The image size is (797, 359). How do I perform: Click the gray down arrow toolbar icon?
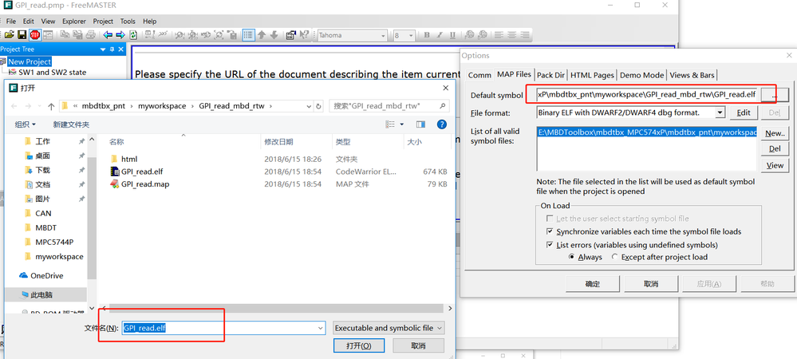tap(274, 35)
